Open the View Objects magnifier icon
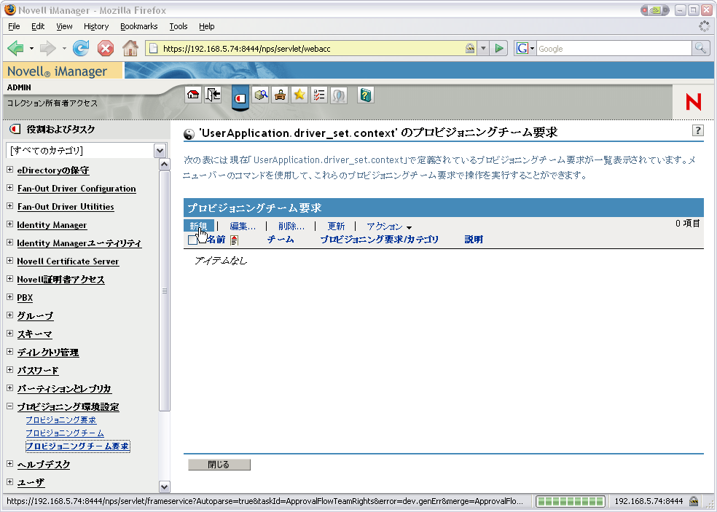This screenshot has width=717, height=512. point(261,95)
